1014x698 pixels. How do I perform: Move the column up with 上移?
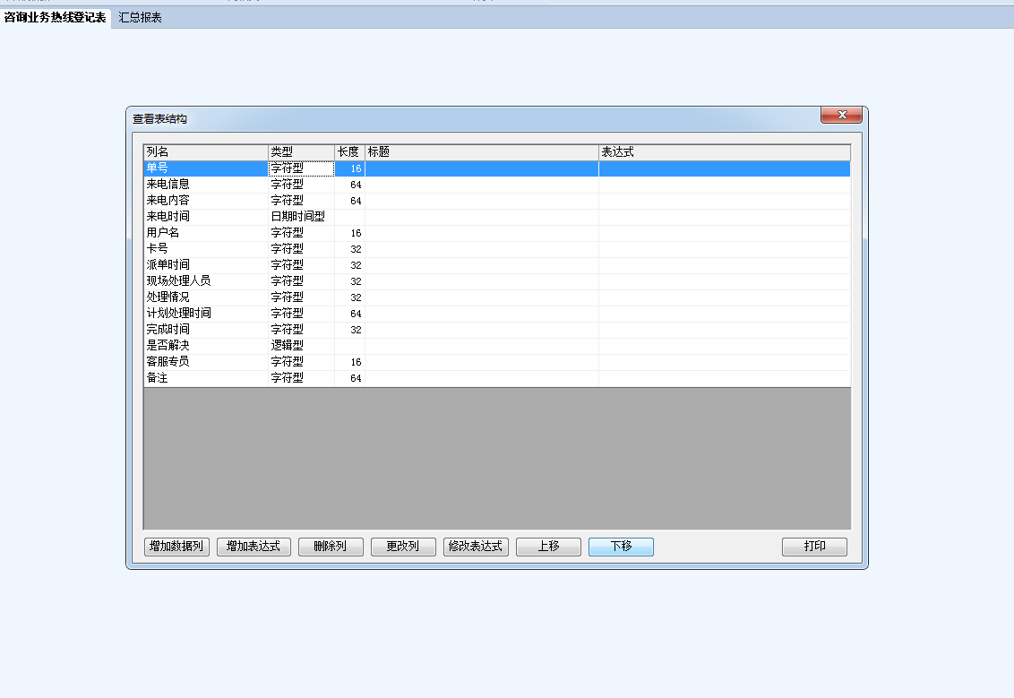tap(548, 547)
